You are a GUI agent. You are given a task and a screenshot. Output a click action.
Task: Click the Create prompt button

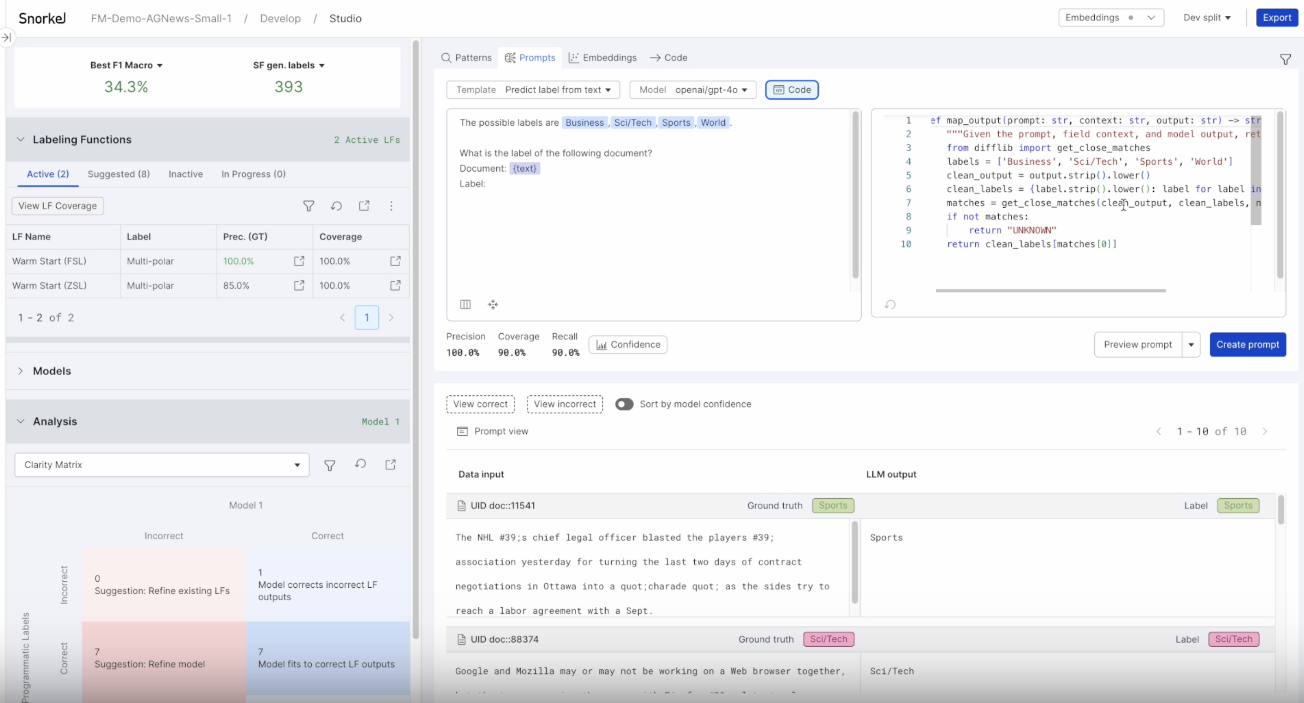(x=1248, y=344)
